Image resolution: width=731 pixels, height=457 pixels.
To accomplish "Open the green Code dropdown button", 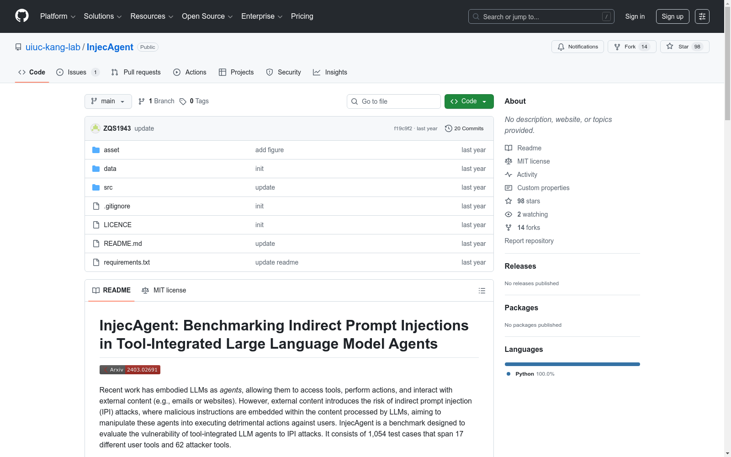I will [x=469, y=101].
